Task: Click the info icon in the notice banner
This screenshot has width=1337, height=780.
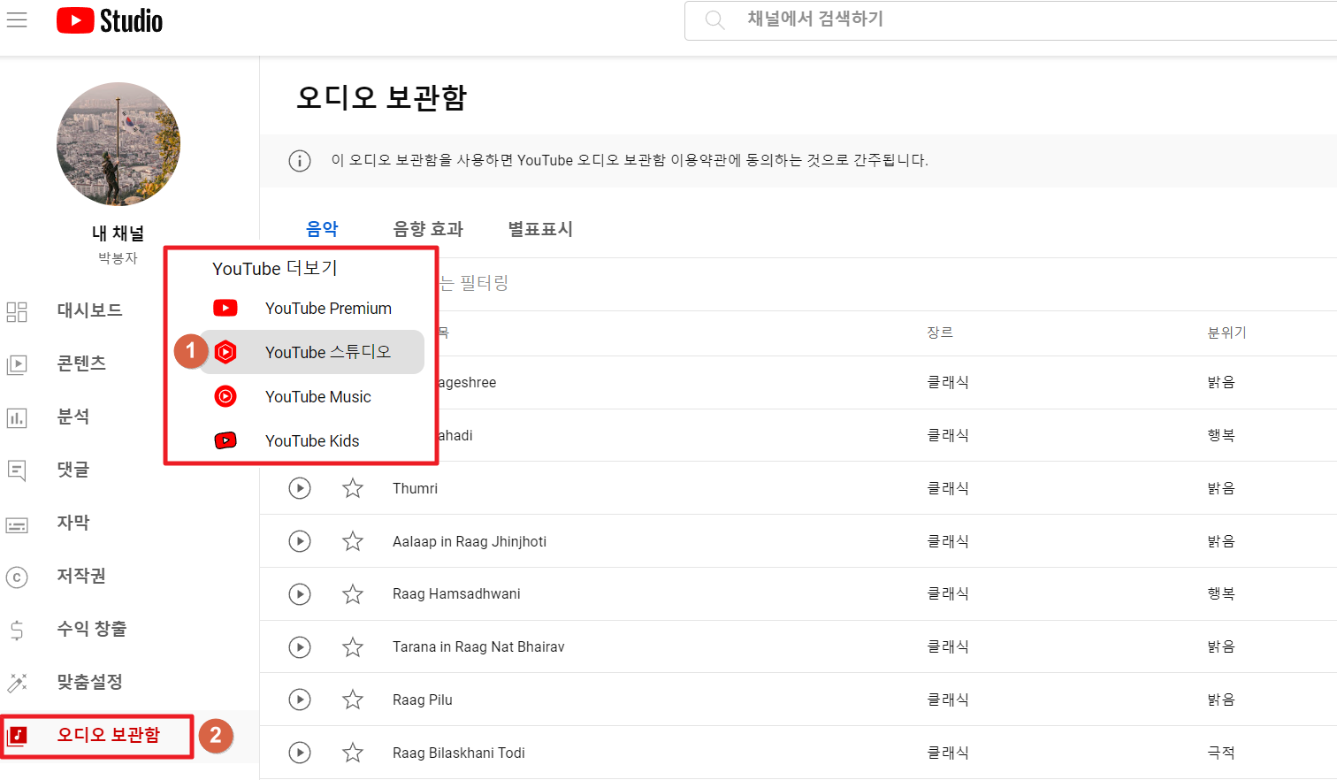Action: point(300,161)
